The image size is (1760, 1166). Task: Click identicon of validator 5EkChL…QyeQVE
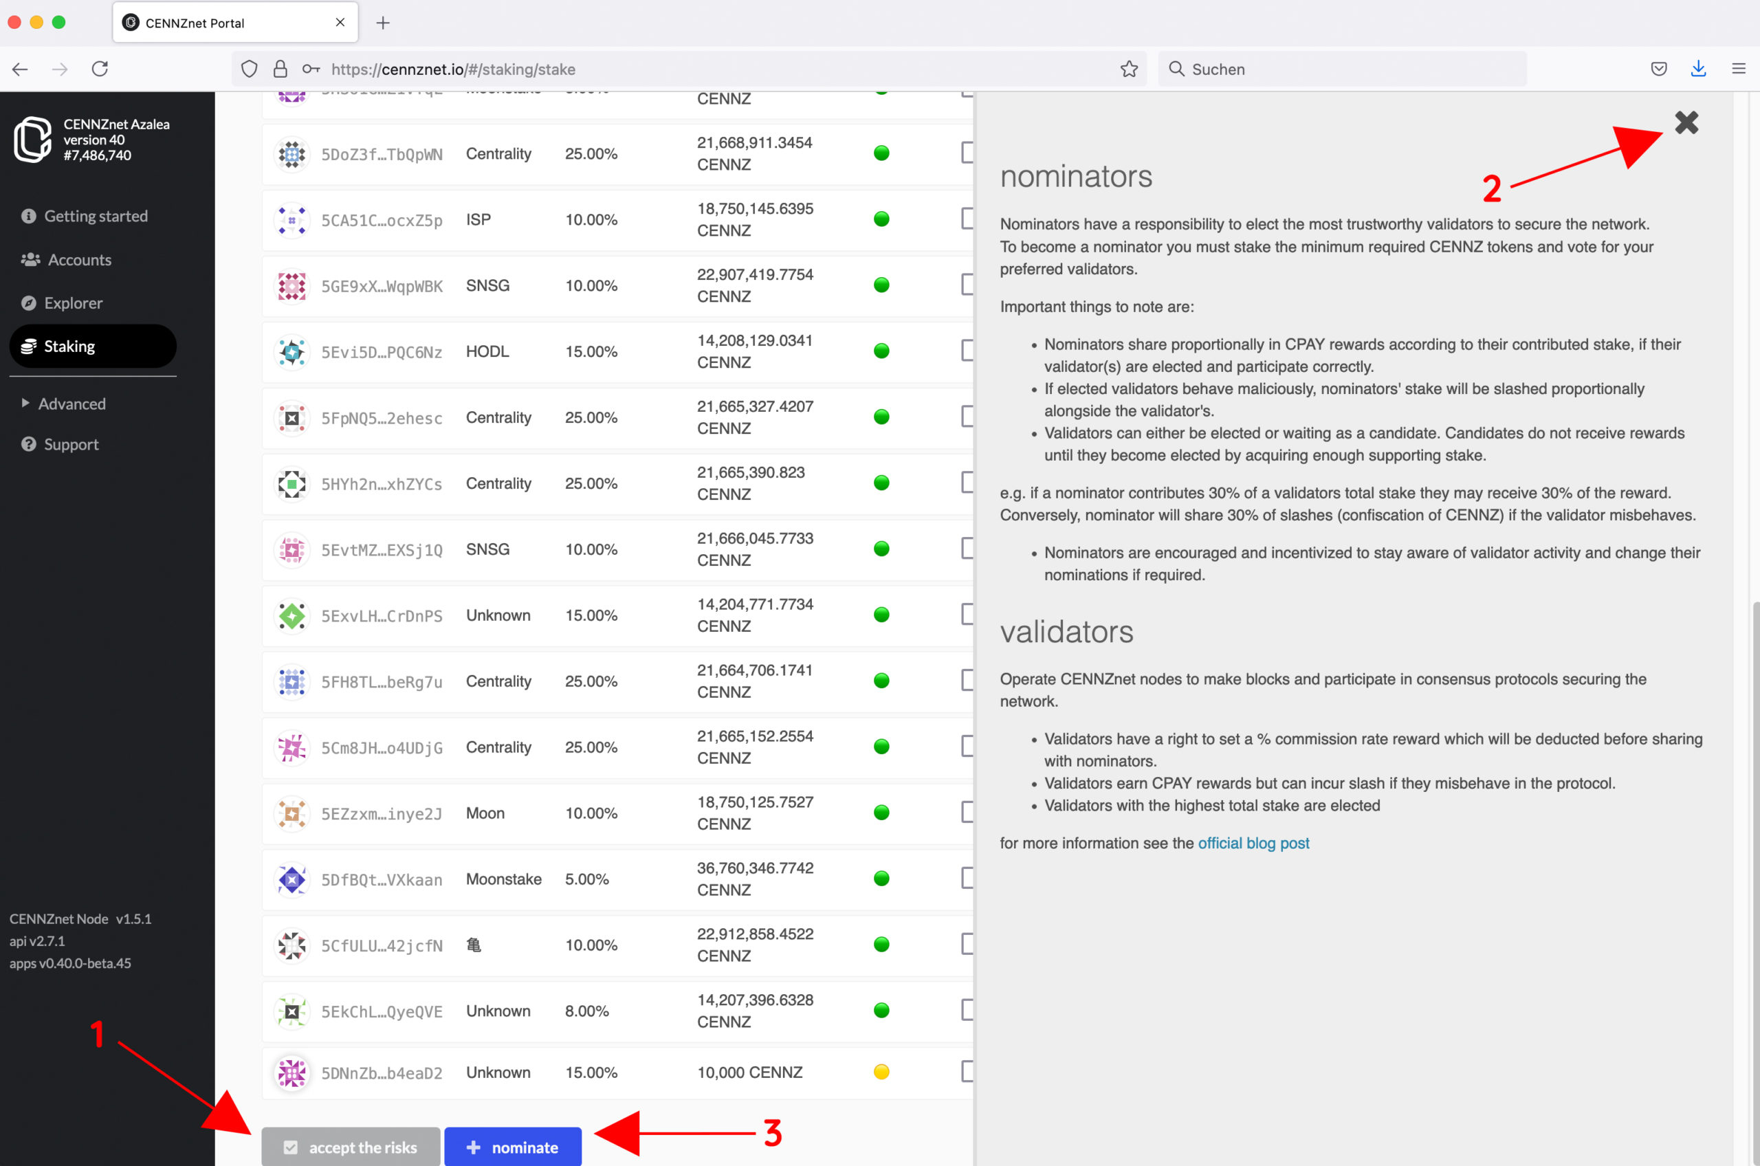291,1011
